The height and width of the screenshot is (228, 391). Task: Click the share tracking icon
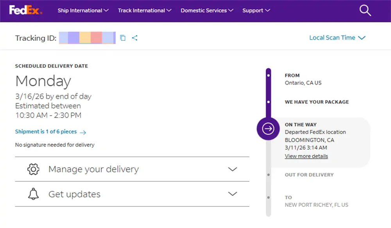point(135,38)
